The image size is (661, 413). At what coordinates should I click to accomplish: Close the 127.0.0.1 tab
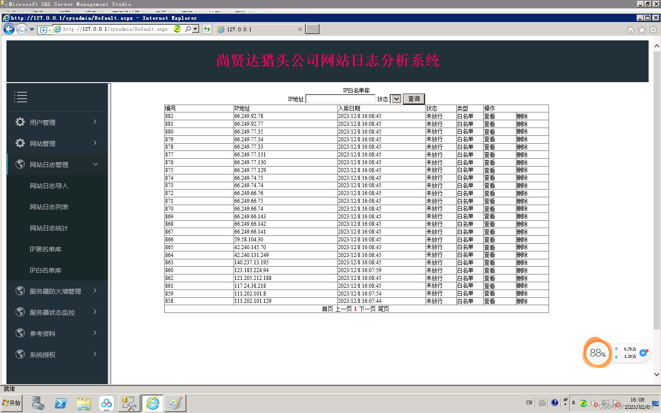pyautogui.click(x=300, y=29)
